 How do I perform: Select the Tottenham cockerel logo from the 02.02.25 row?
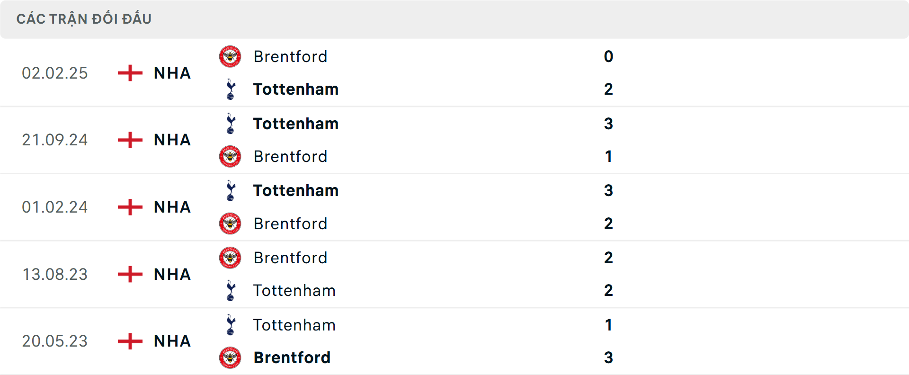click(230, 89)
